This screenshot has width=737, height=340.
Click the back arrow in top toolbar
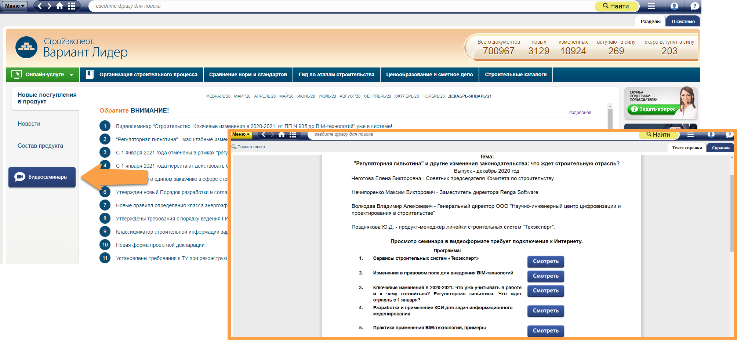pos(40,6)
